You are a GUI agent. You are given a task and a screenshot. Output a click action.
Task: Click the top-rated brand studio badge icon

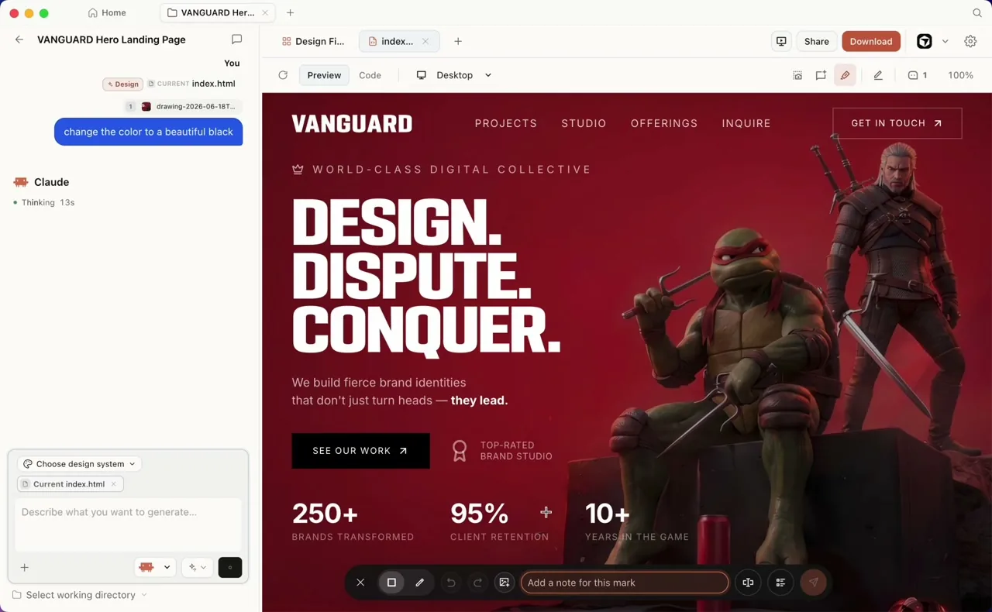click(x=460, y=451)
